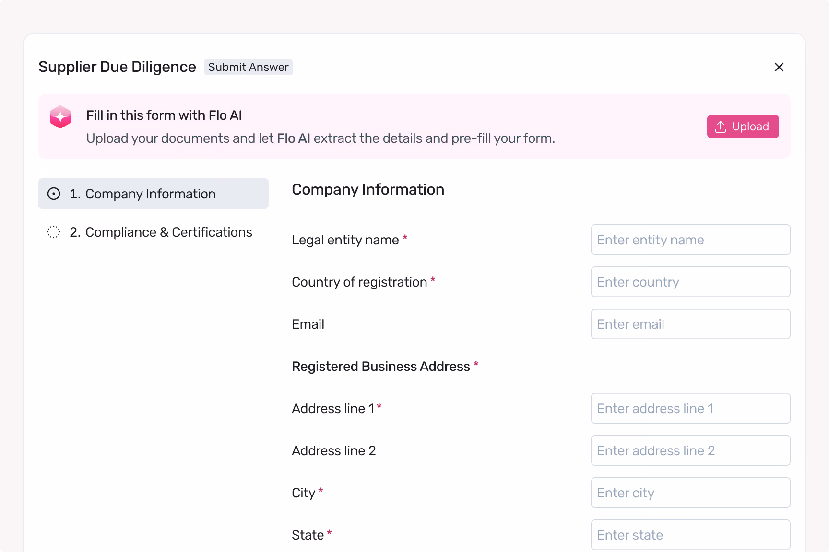Click the Address line 2 label
Image resolution: width=829 pixels, height=552 pixels.
[334, 451]
